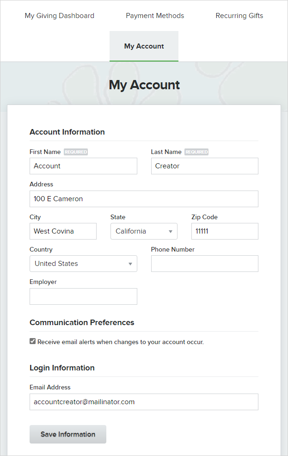Click the Communication Preferences heading
Viewport: 288px width, 456px height.
(82, 322)
